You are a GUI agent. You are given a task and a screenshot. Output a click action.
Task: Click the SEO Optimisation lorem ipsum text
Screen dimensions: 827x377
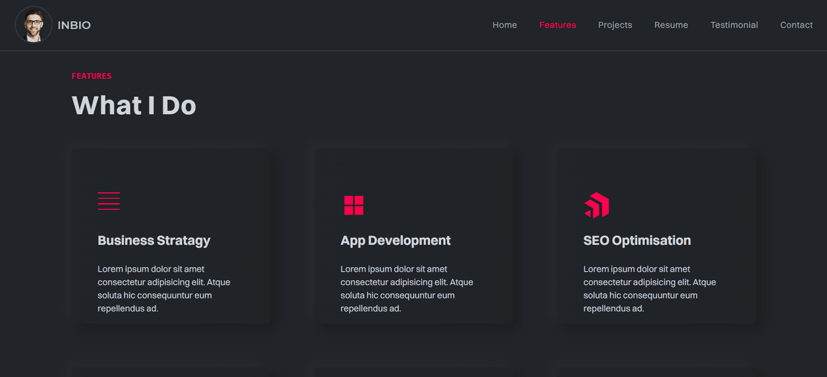click(649, 289)
